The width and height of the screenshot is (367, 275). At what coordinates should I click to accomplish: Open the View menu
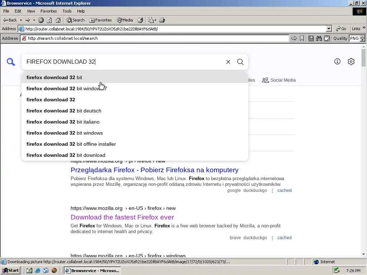pos(31,11)
